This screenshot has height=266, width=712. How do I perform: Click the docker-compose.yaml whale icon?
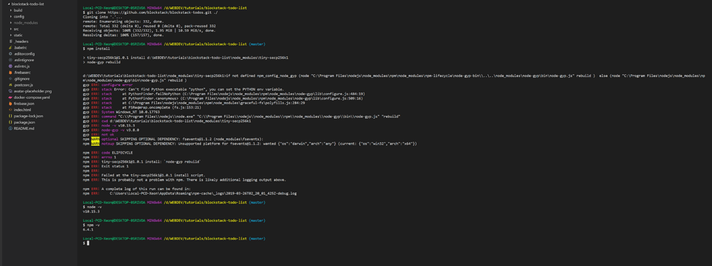click(x=10, y=97)
